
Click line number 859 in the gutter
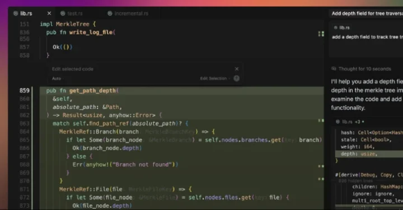coord(25,90)
